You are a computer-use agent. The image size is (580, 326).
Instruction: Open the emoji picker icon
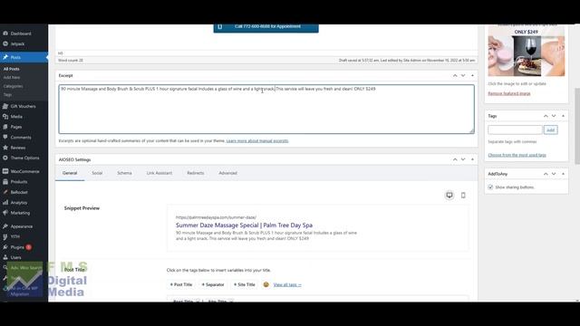coord(266,284)
